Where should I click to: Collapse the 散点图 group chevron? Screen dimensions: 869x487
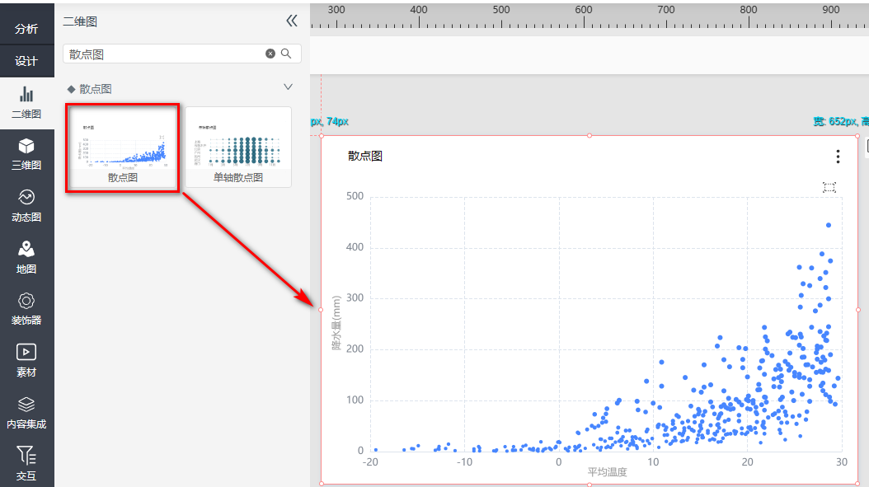click(x=288, y=87)
